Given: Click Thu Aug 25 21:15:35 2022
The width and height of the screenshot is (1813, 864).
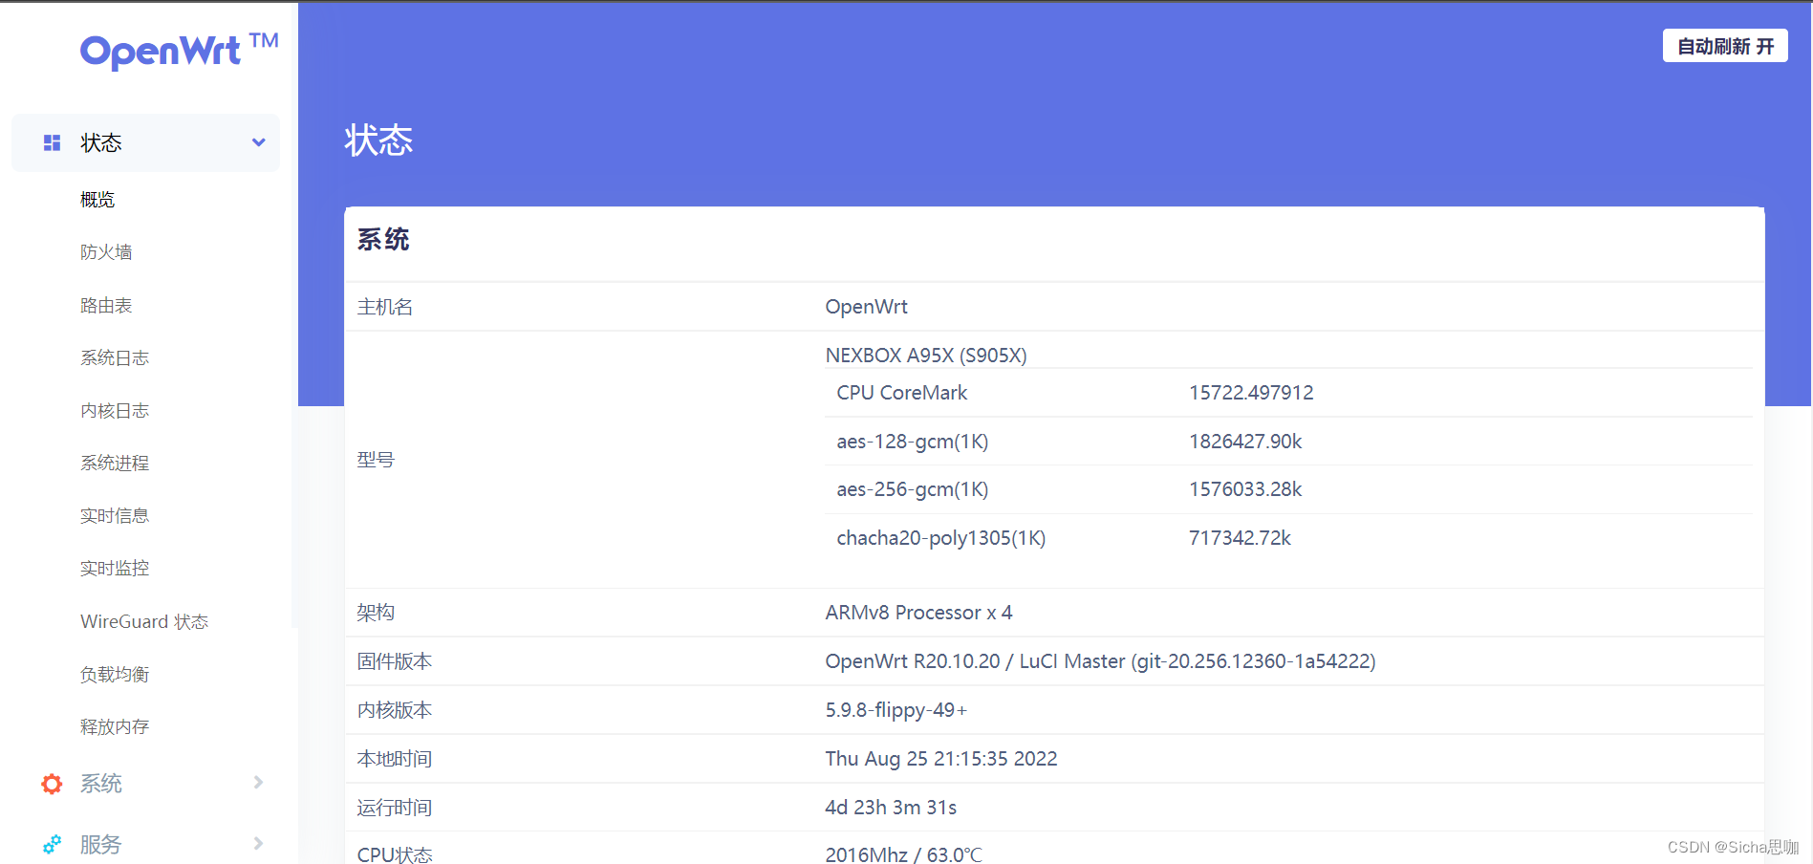Looking at the screenshot, I should [x=941, y=759].
